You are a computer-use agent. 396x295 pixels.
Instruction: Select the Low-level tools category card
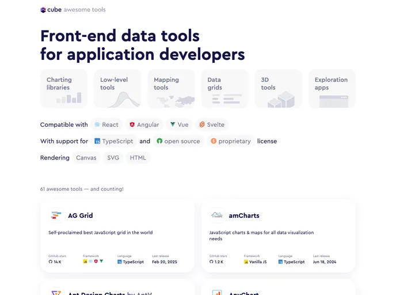pyautogui.click(x=117, y=89)
